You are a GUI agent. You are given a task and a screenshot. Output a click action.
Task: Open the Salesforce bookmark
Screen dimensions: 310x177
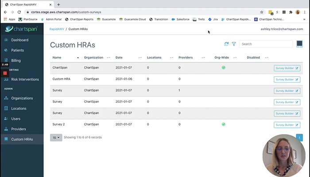181,19
